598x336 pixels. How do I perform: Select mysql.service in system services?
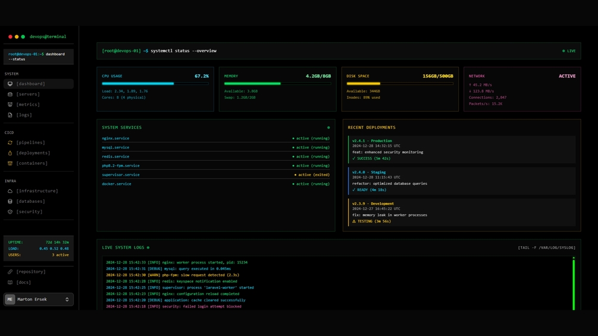(115, 147)
